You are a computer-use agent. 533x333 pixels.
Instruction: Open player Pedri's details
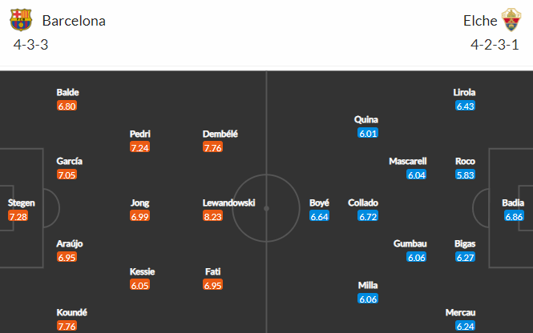(x=139, y=134)
